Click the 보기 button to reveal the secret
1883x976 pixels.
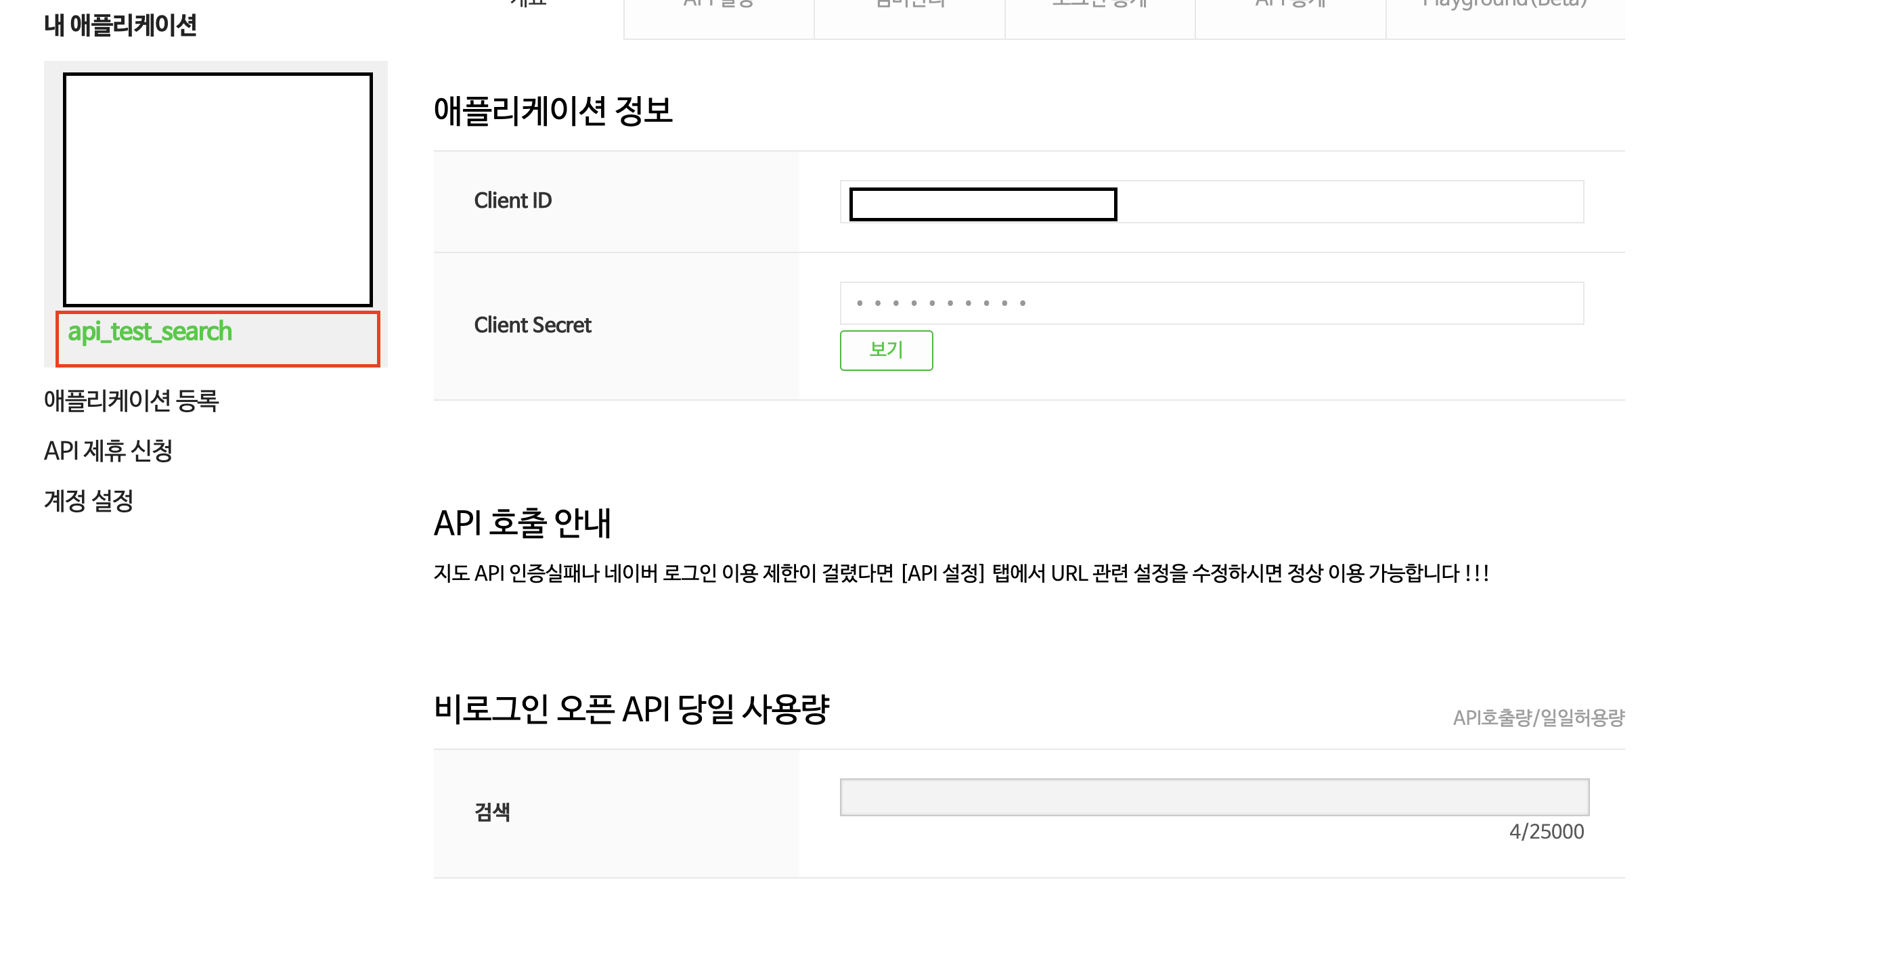coord(886,350)
